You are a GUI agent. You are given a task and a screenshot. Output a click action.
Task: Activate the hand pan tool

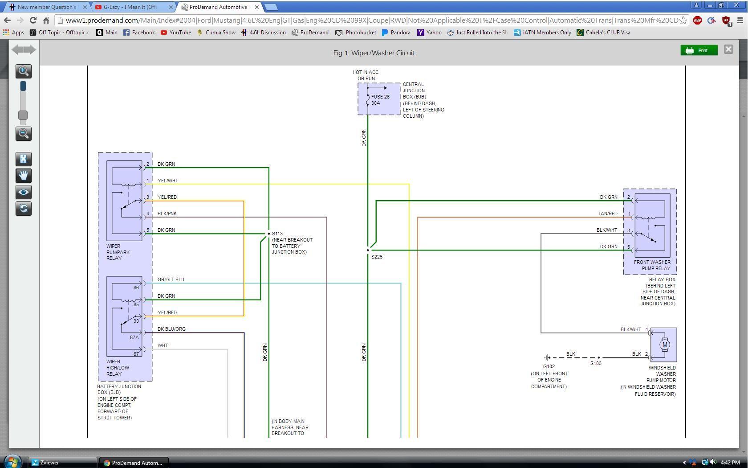[24, 176]
